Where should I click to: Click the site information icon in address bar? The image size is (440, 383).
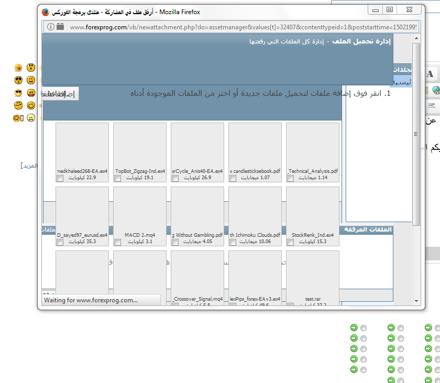tap(51, 27)
